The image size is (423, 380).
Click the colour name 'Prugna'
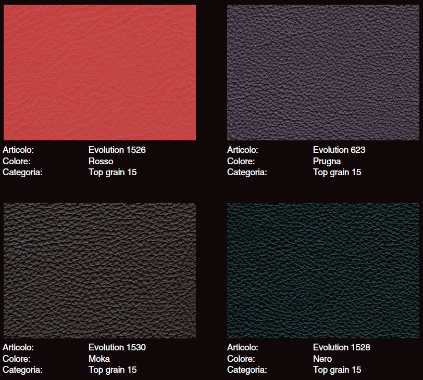click(x=327, y=162)
